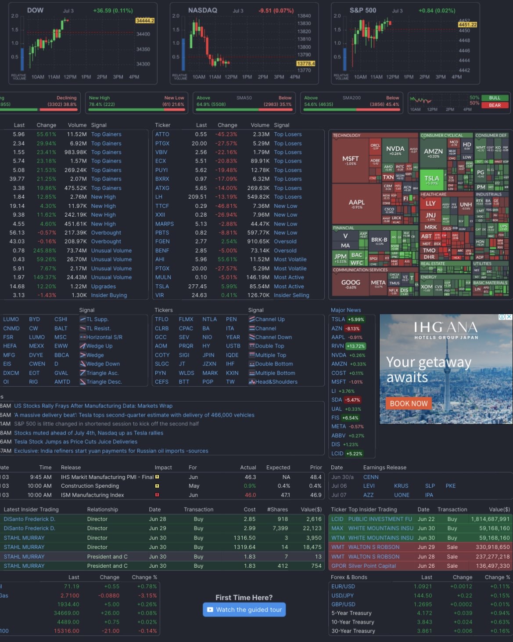Open the India refiners yuan payments headline
The width and height of the screenshot is (513, 642).
pos(111,451)
